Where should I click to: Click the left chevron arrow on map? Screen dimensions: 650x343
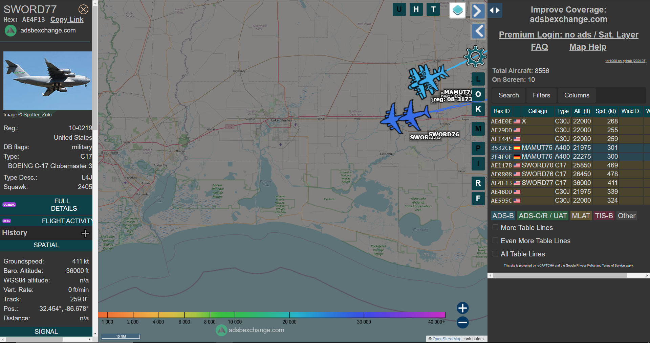479,31
